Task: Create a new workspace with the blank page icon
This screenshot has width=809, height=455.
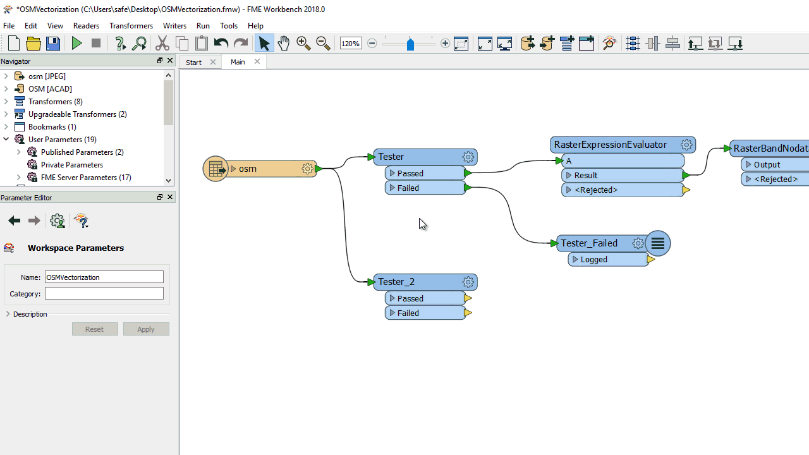Action: pyautogui.click(x=14, y=44)
